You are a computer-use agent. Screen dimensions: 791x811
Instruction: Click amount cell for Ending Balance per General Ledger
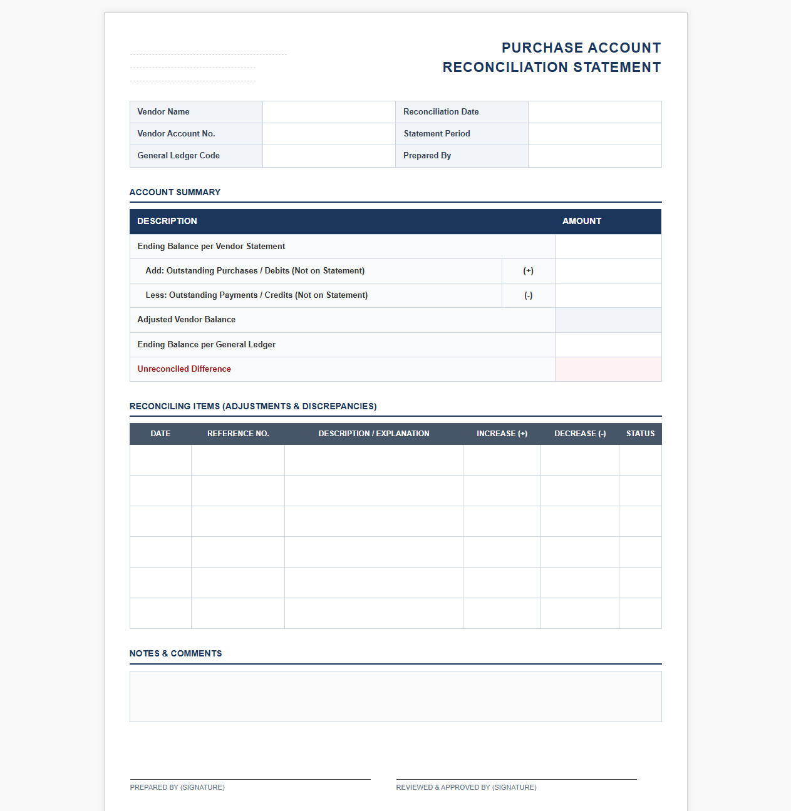(x=608, y=345)
